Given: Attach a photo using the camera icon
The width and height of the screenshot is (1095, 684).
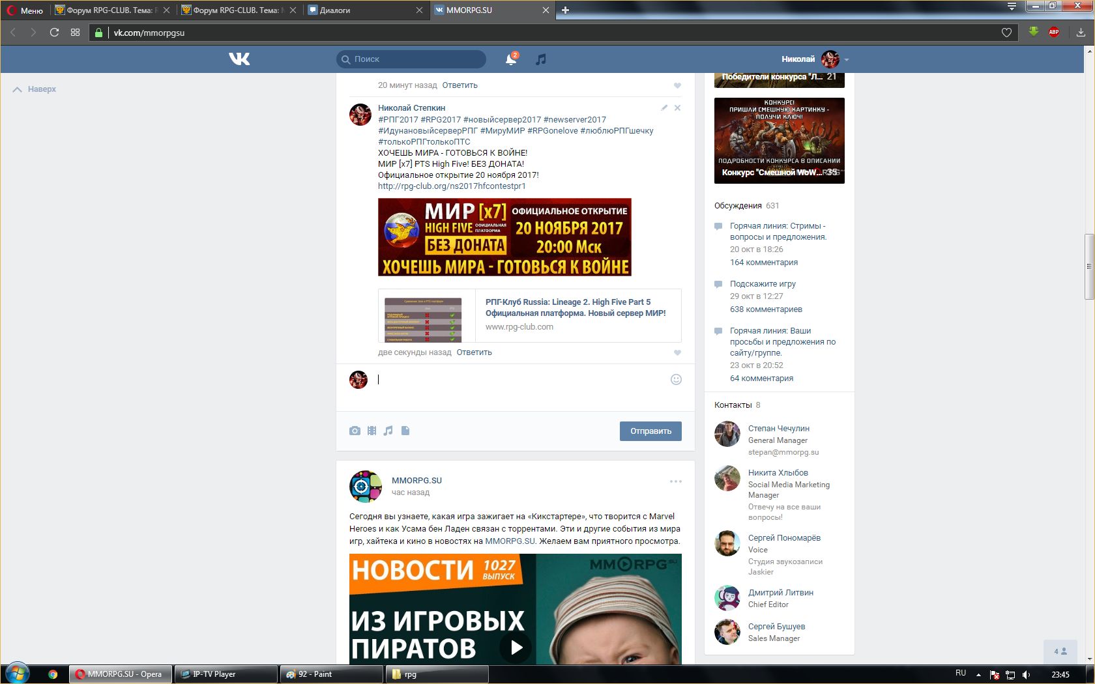Looking at the screenshot, I should [355, 431].
